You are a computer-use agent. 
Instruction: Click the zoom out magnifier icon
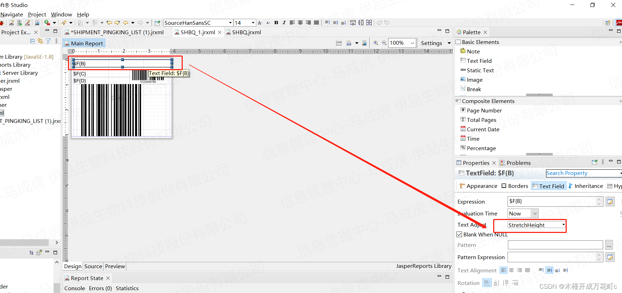pos(384,43)
